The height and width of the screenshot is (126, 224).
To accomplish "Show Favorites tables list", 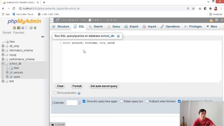I will [x=19, y=33].
